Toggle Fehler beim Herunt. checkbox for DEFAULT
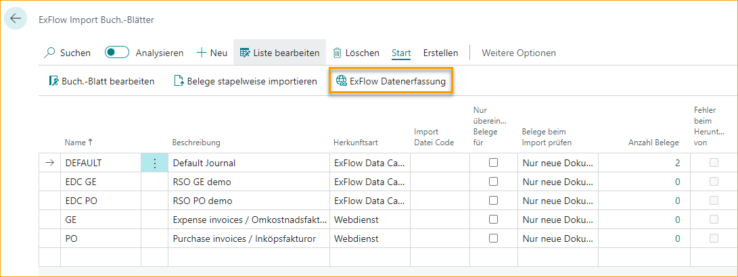The image size is (738, 277). (714, 163)
